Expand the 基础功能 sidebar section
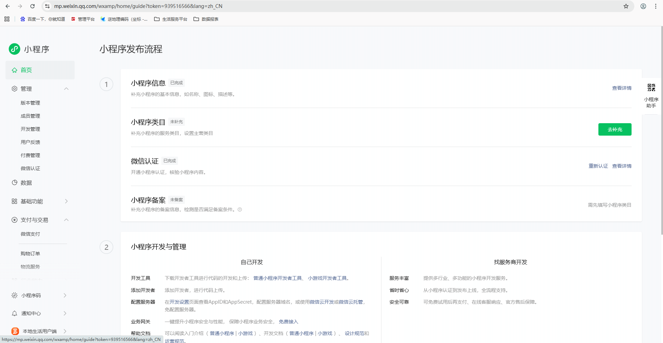This screenshot has width=663, height=343. (66, 201)
